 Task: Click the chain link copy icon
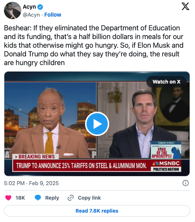pyautogui.click(x=71, y=198)
